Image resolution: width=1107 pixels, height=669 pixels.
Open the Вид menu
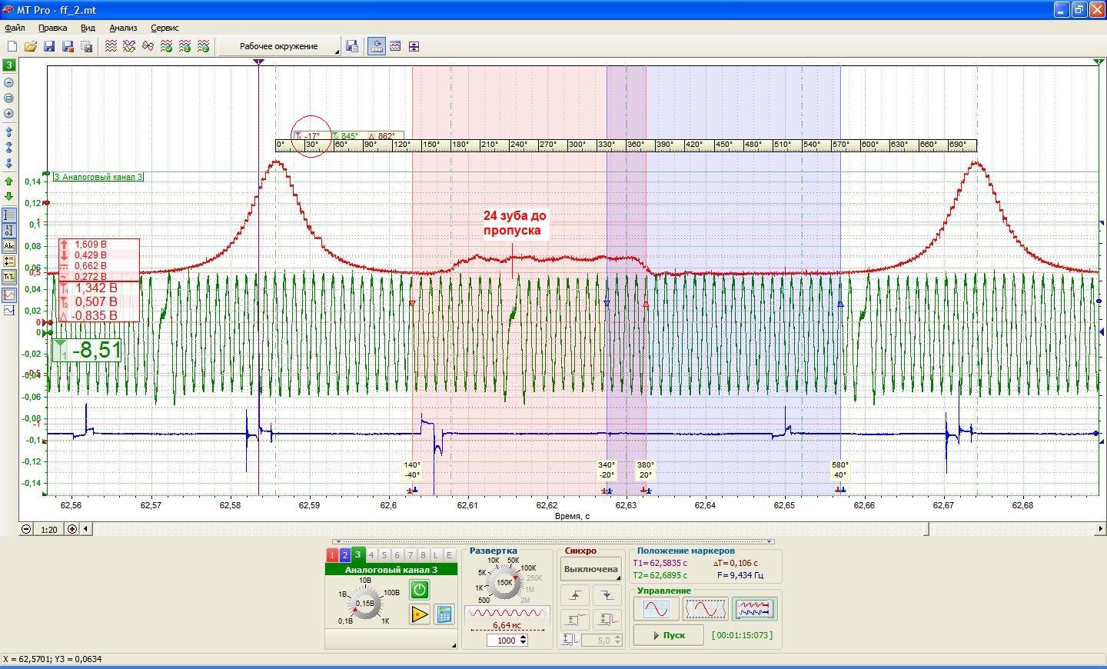click(88, 28)
